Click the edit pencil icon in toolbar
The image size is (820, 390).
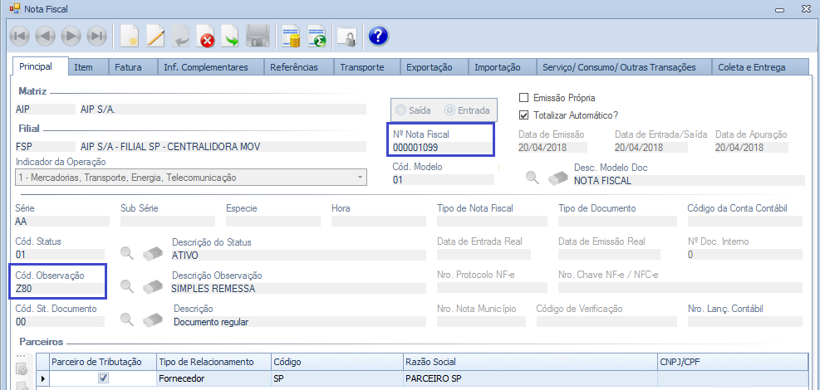pos(155,37)
